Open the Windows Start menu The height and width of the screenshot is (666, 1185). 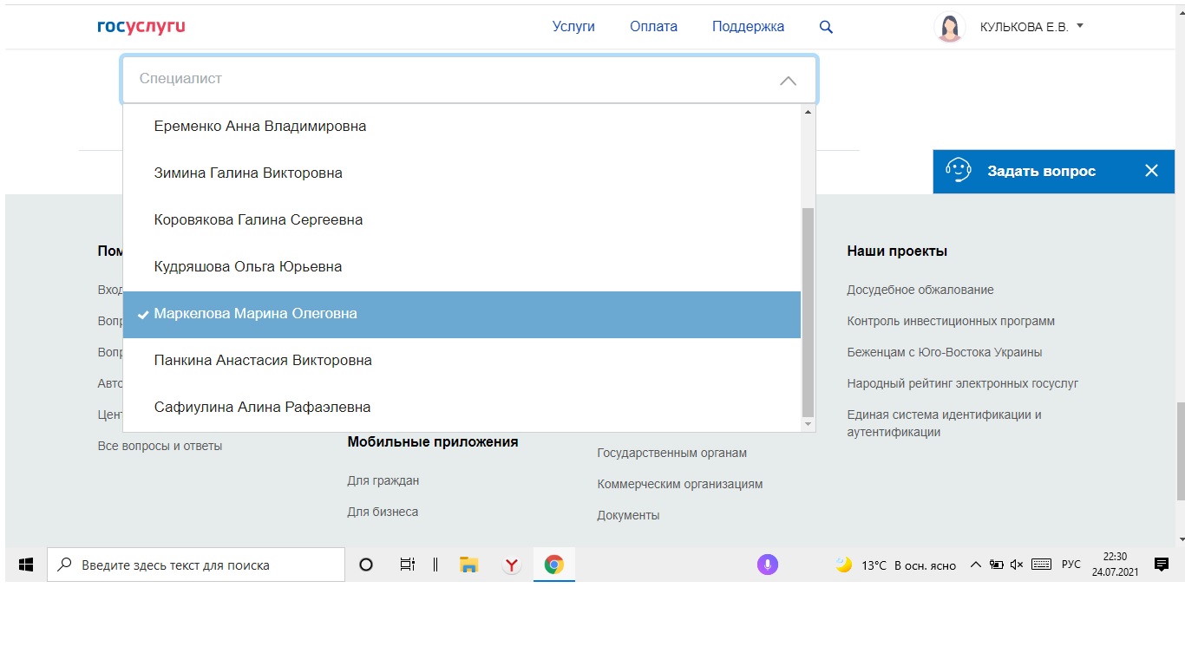point(26,565)
